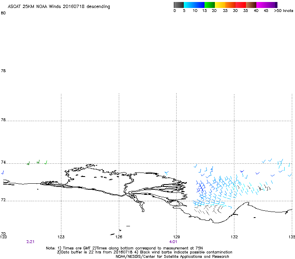295x259 pixels.
Task: Click the blue 5-15 knots legend segment
Action: [x=194, y=5]
